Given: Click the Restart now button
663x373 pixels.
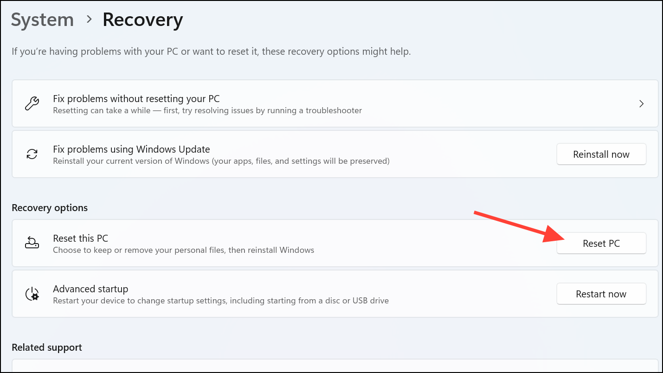Looking at the screenshot, I should 601,293.
